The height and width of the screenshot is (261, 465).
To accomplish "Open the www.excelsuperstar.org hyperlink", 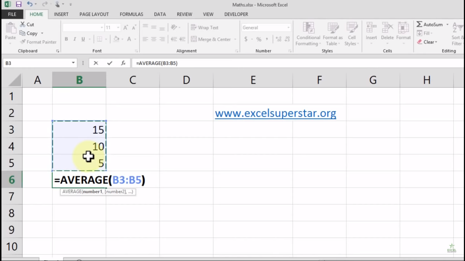I will pyautogui.click(x=275, y=113).
